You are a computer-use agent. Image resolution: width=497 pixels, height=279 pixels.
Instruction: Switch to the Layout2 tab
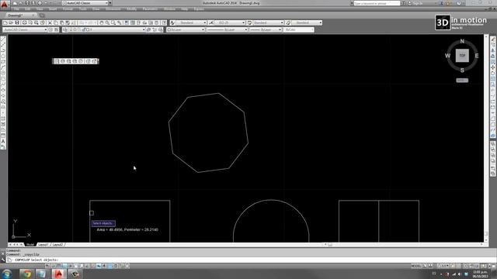[57, 245]
